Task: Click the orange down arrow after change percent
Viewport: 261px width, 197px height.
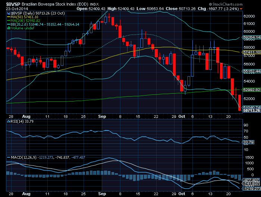Action: pos(241,9)
